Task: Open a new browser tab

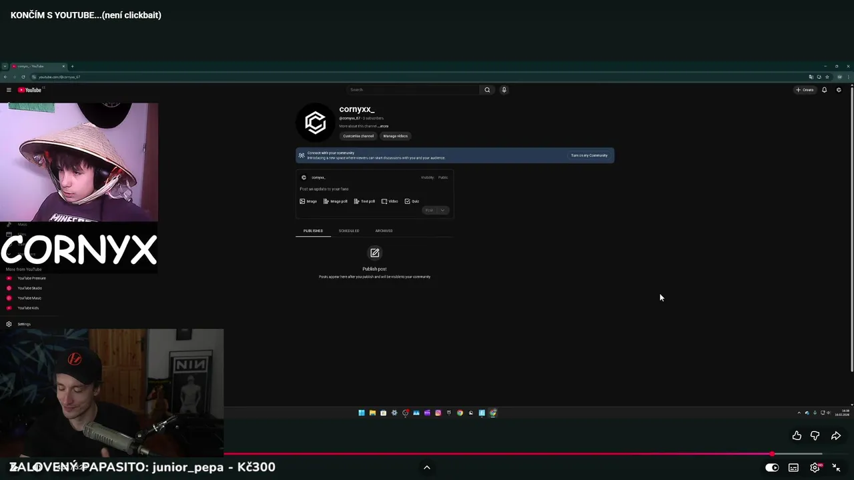Action: coord(72,66)
